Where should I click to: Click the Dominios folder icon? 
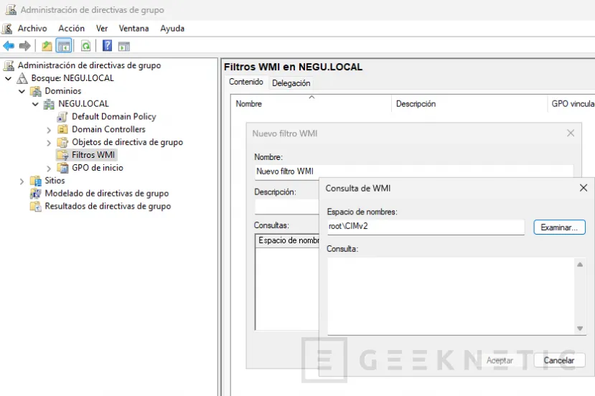(36, 91)
